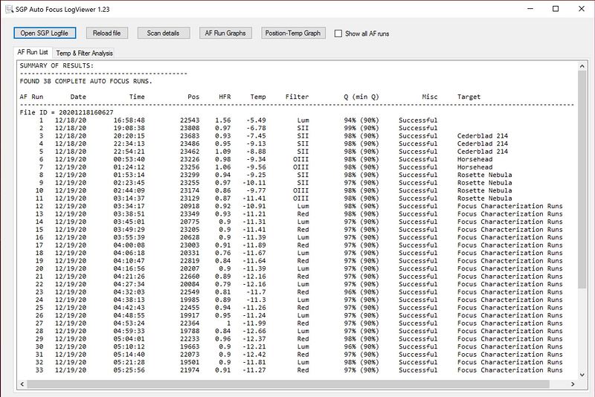Click position 19917 in run 26
The width and height of the screenshot is (595, 397).
190,315
